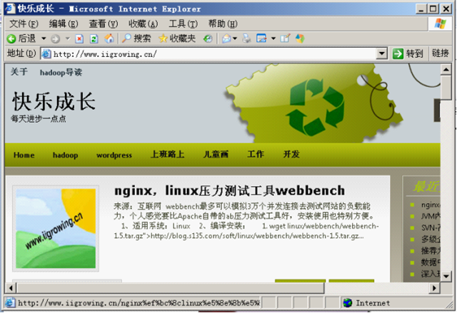Expand the Mail dropdown arrow

pyautogui.click(x=235, y=39)
